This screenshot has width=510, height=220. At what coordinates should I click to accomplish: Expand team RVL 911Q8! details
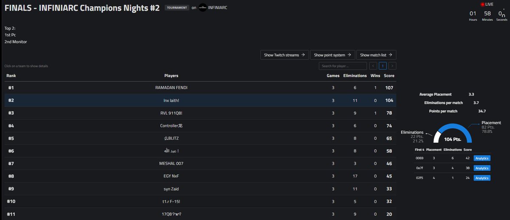click(201, 113)
